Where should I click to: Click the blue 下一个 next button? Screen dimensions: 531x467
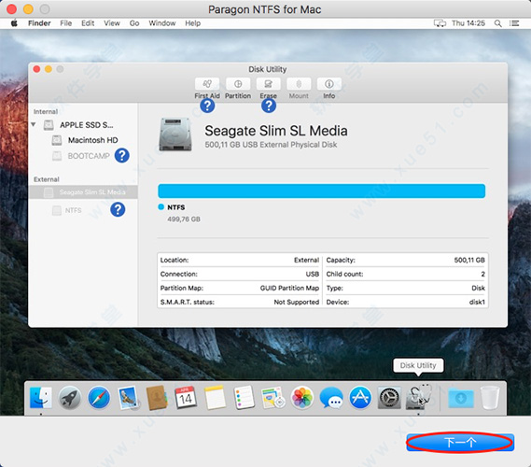[x=460, y=443]
